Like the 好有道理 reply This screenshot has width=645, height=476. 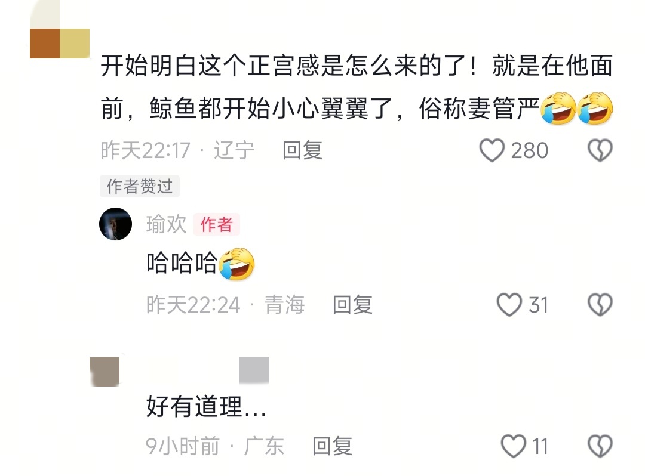point(514,446)
